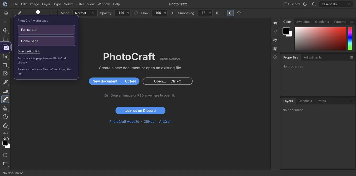Open the ArtCraft link

165,122
